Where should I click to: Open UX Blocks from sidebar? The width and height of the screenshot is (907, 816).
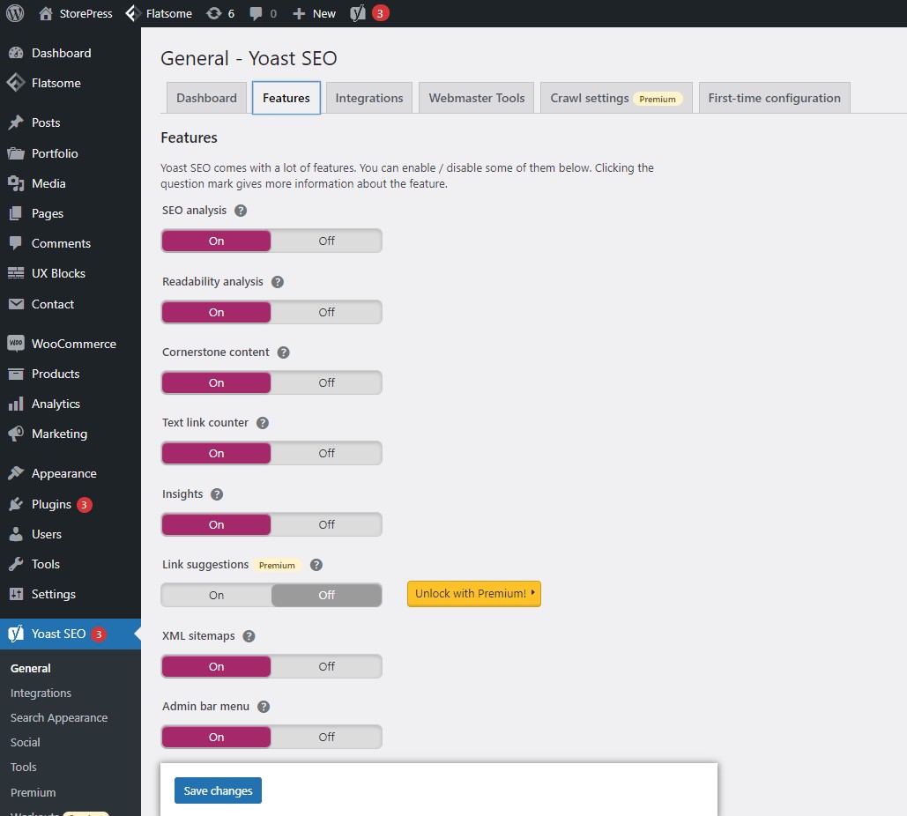click(x=71, y=273)
